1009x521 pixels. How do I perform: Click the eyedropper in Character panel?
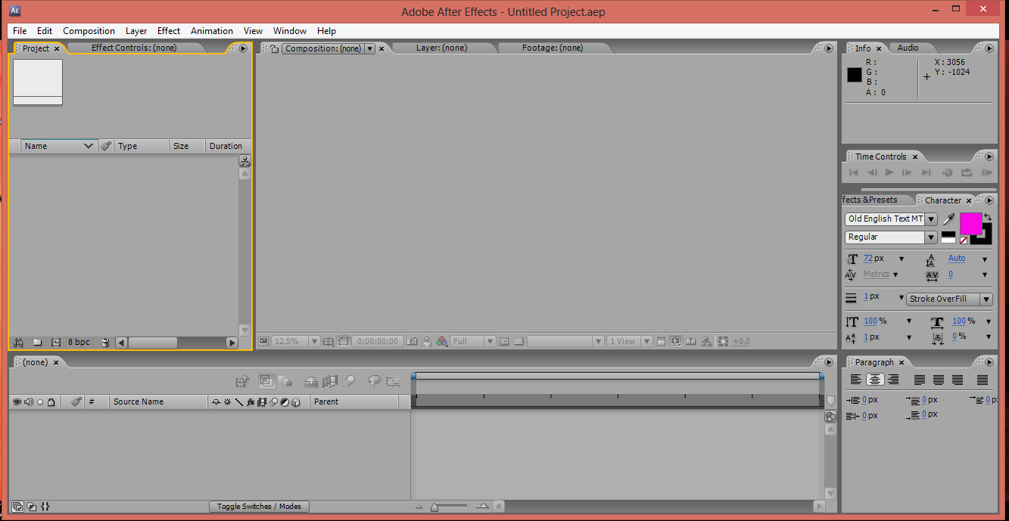coord(948,219)
